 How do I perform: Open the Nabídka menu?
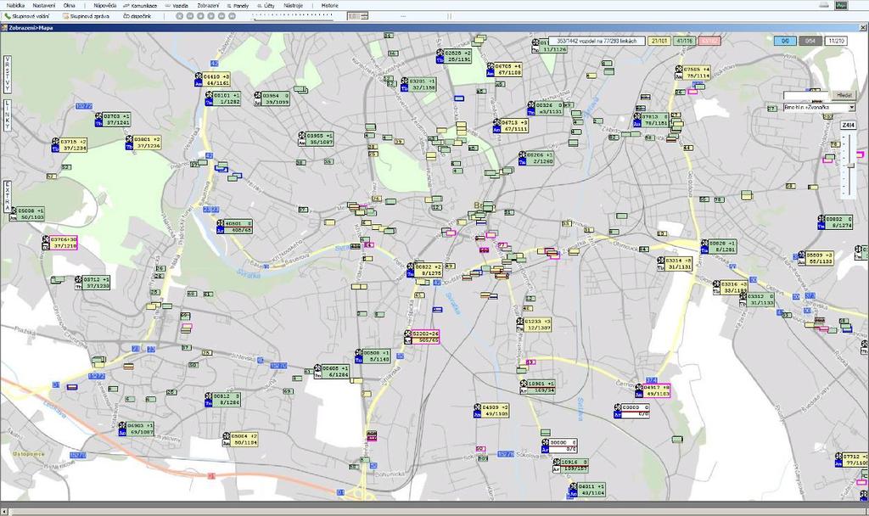[15, 5]
